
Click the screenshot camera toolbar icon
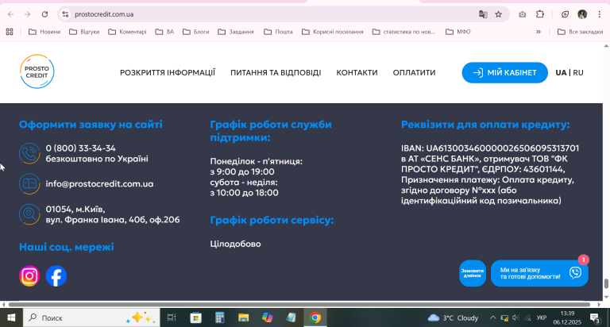523,14
